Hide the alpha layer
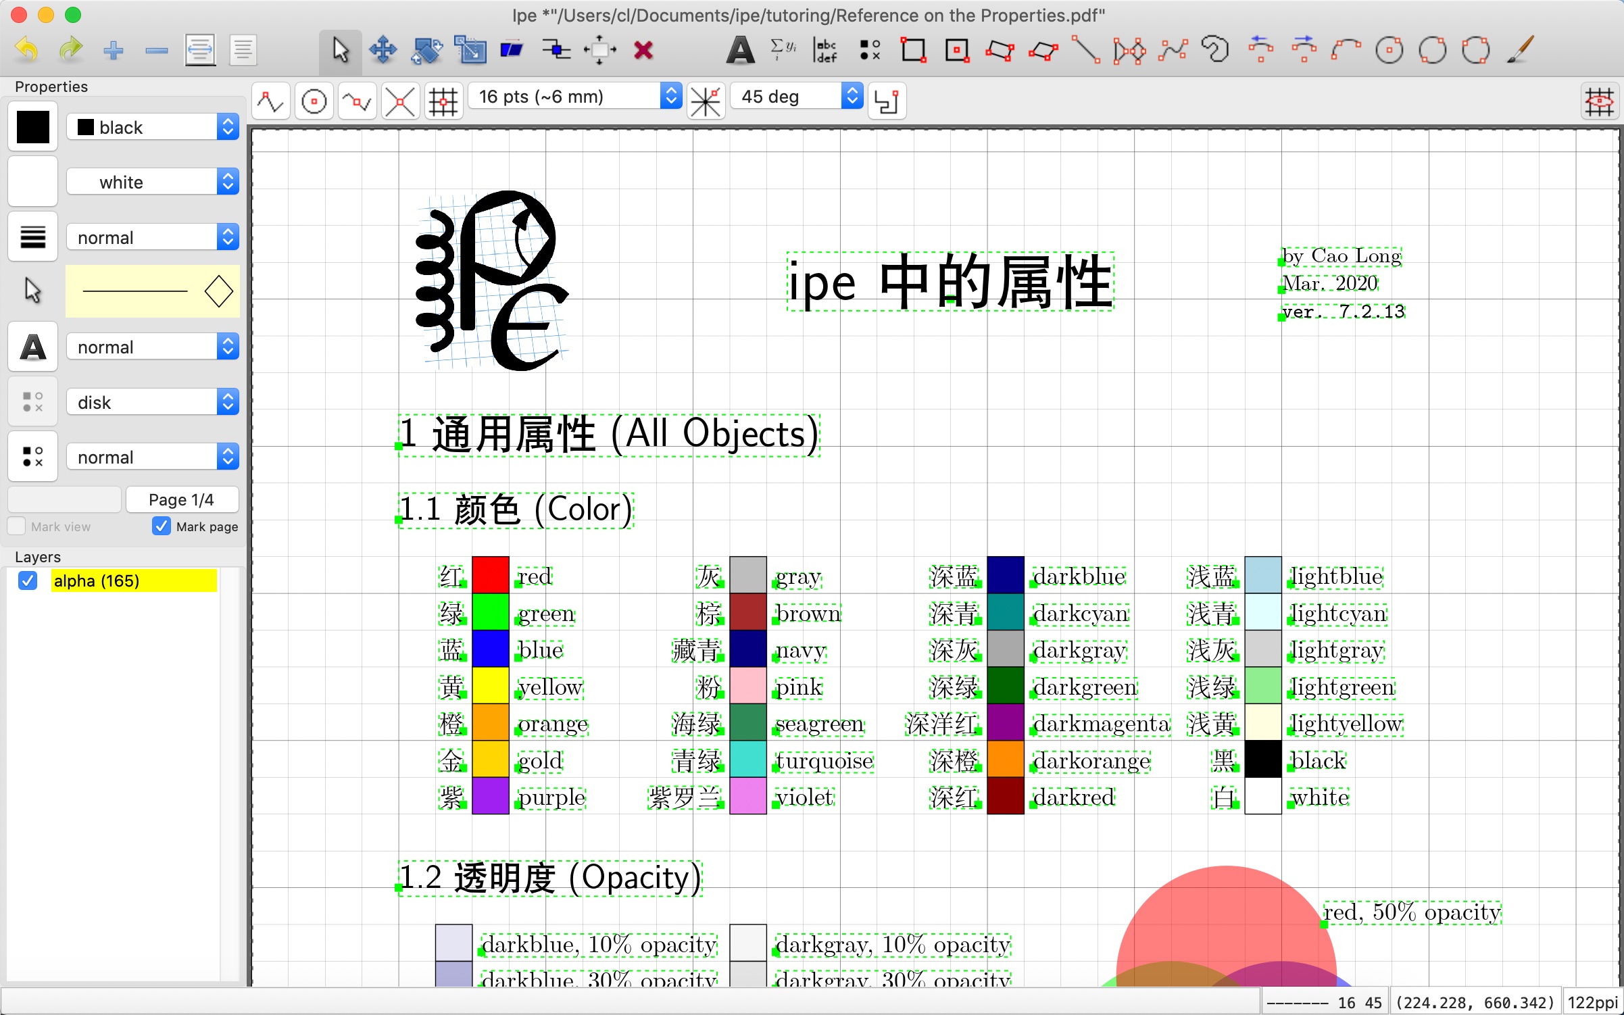 27,580
